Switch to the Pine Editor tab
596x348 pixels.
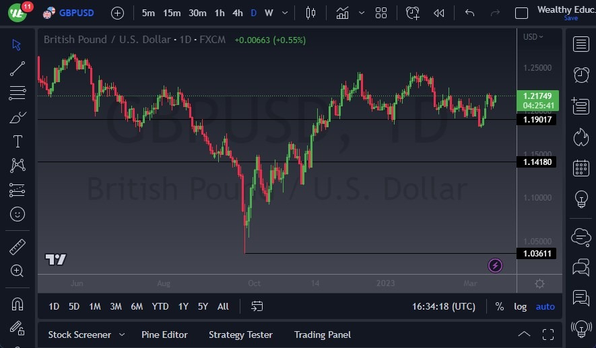tap(164, 335)
